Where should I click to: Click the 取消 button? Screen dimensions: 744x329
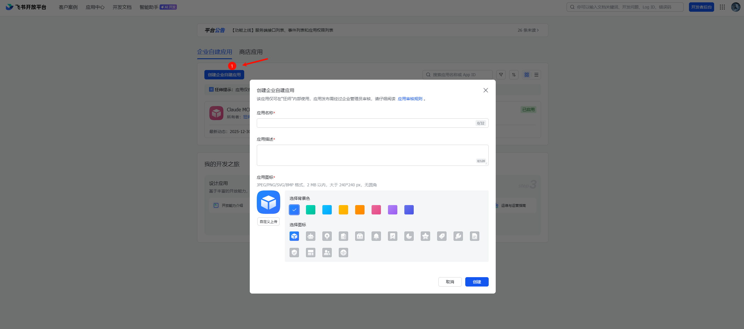tap(450, 282)
